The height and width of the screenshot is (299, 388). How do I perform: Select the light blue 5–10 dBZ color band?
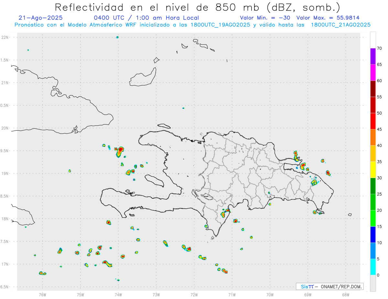pyautogui.click(x=373, y=251)
